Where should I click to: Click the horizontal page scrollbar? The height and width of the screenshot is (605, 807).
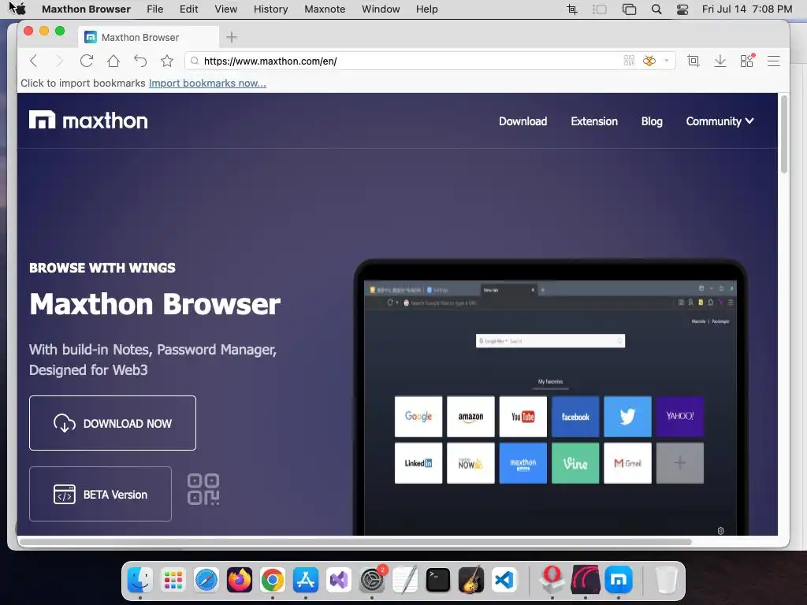[x=355, y=542]
